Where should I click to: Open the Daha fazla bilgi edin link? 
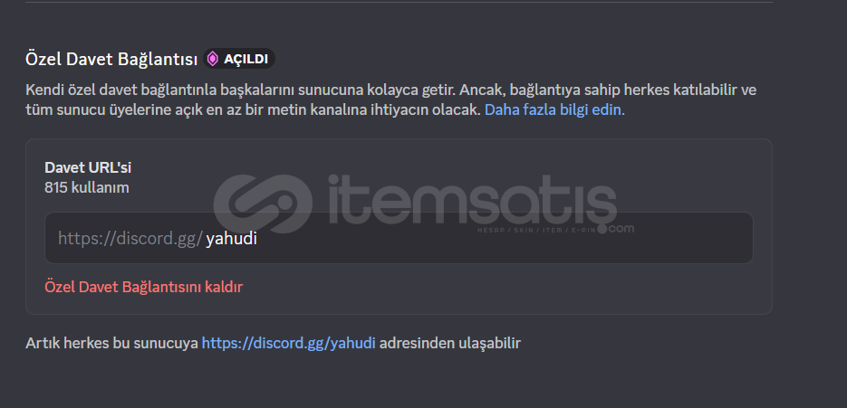click(x=554, y=110)
